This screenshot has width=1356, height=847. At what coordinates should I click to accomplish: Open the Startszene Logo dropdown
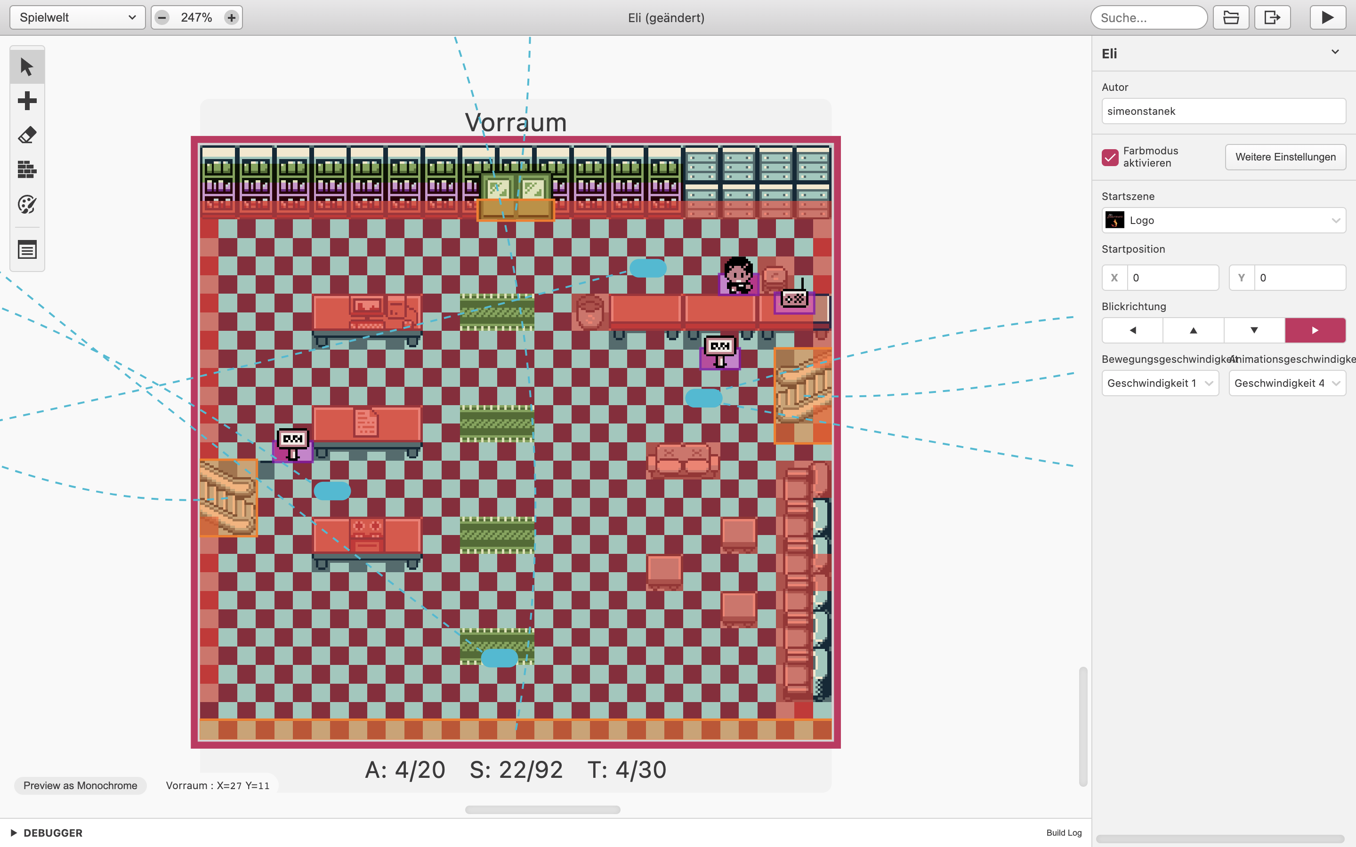click(x=1224, y=220)
